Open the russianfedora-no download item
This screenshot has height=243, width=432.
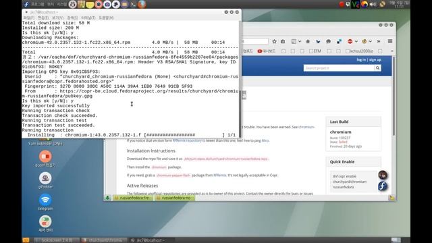point(175,198)
